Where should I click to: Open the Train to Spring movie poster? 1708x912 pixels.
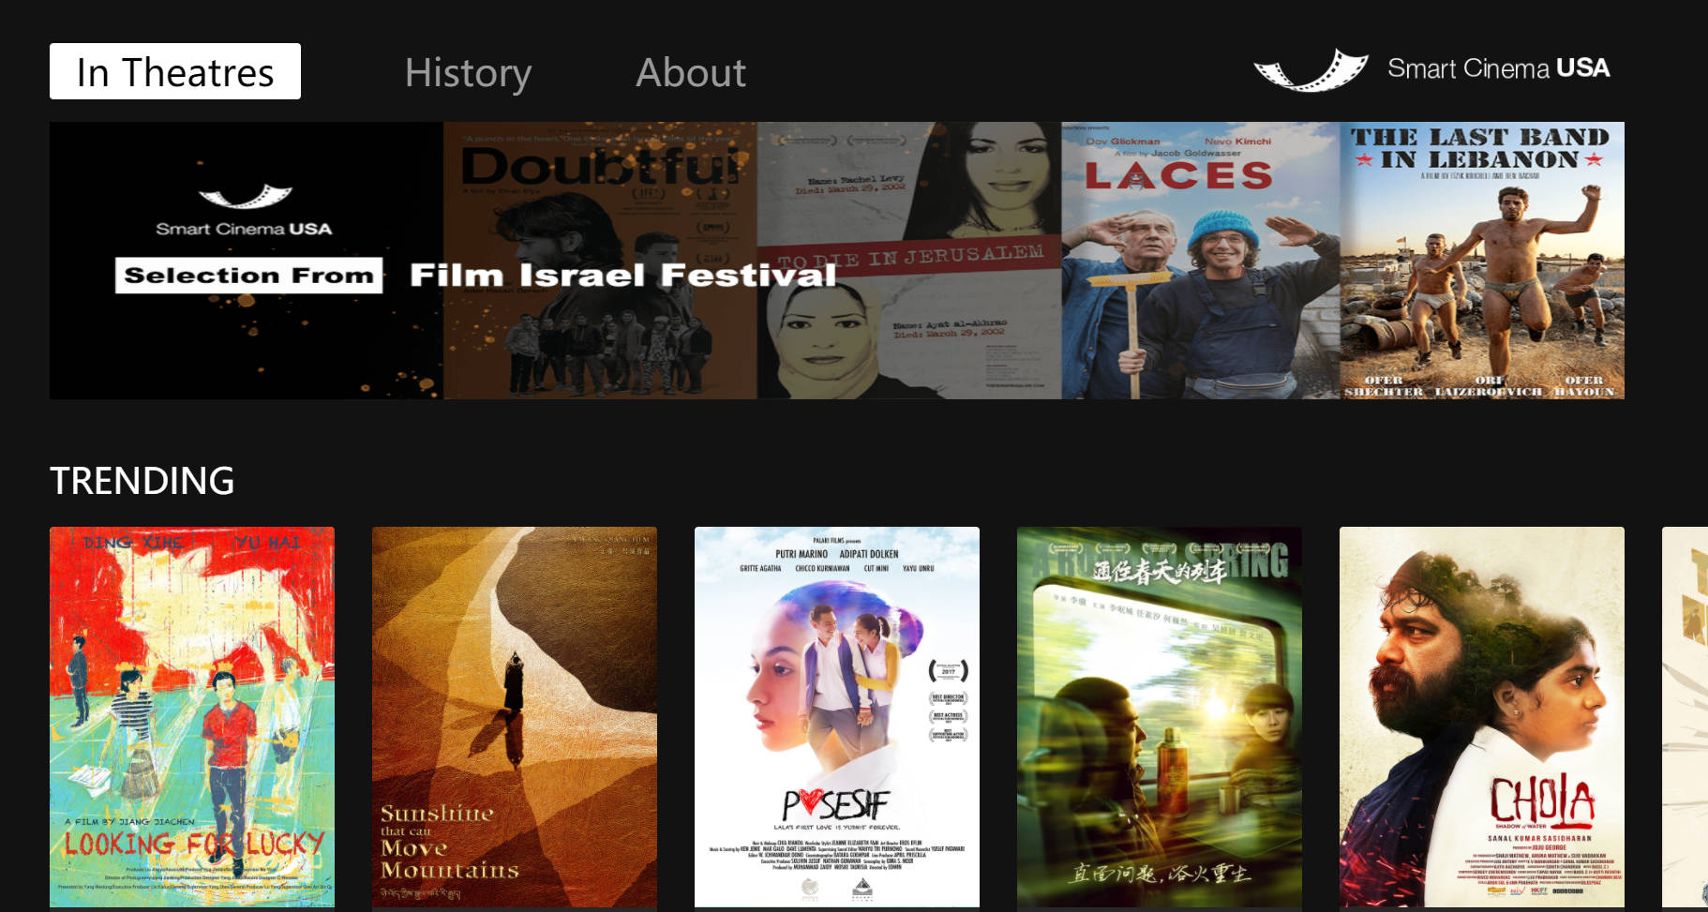point(1160,717)
